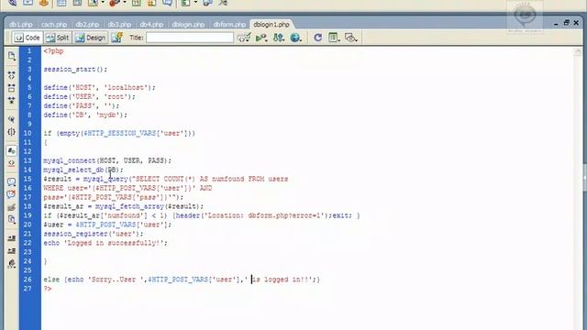Screen dimensions: 587x330
Task: Open Format Source Code menu
Action: 12,263
